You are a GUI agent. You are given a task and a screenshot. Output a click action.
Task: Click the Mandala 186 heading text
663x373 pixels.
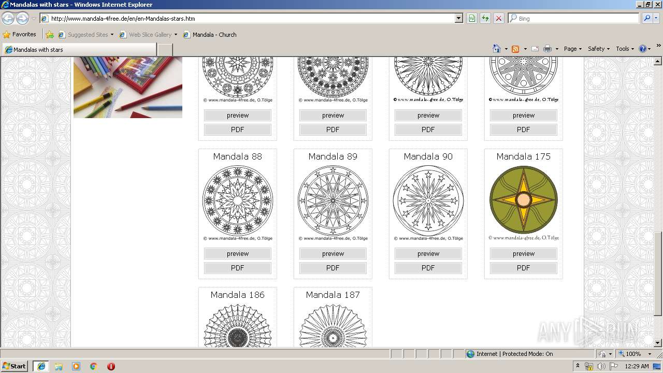238,295
